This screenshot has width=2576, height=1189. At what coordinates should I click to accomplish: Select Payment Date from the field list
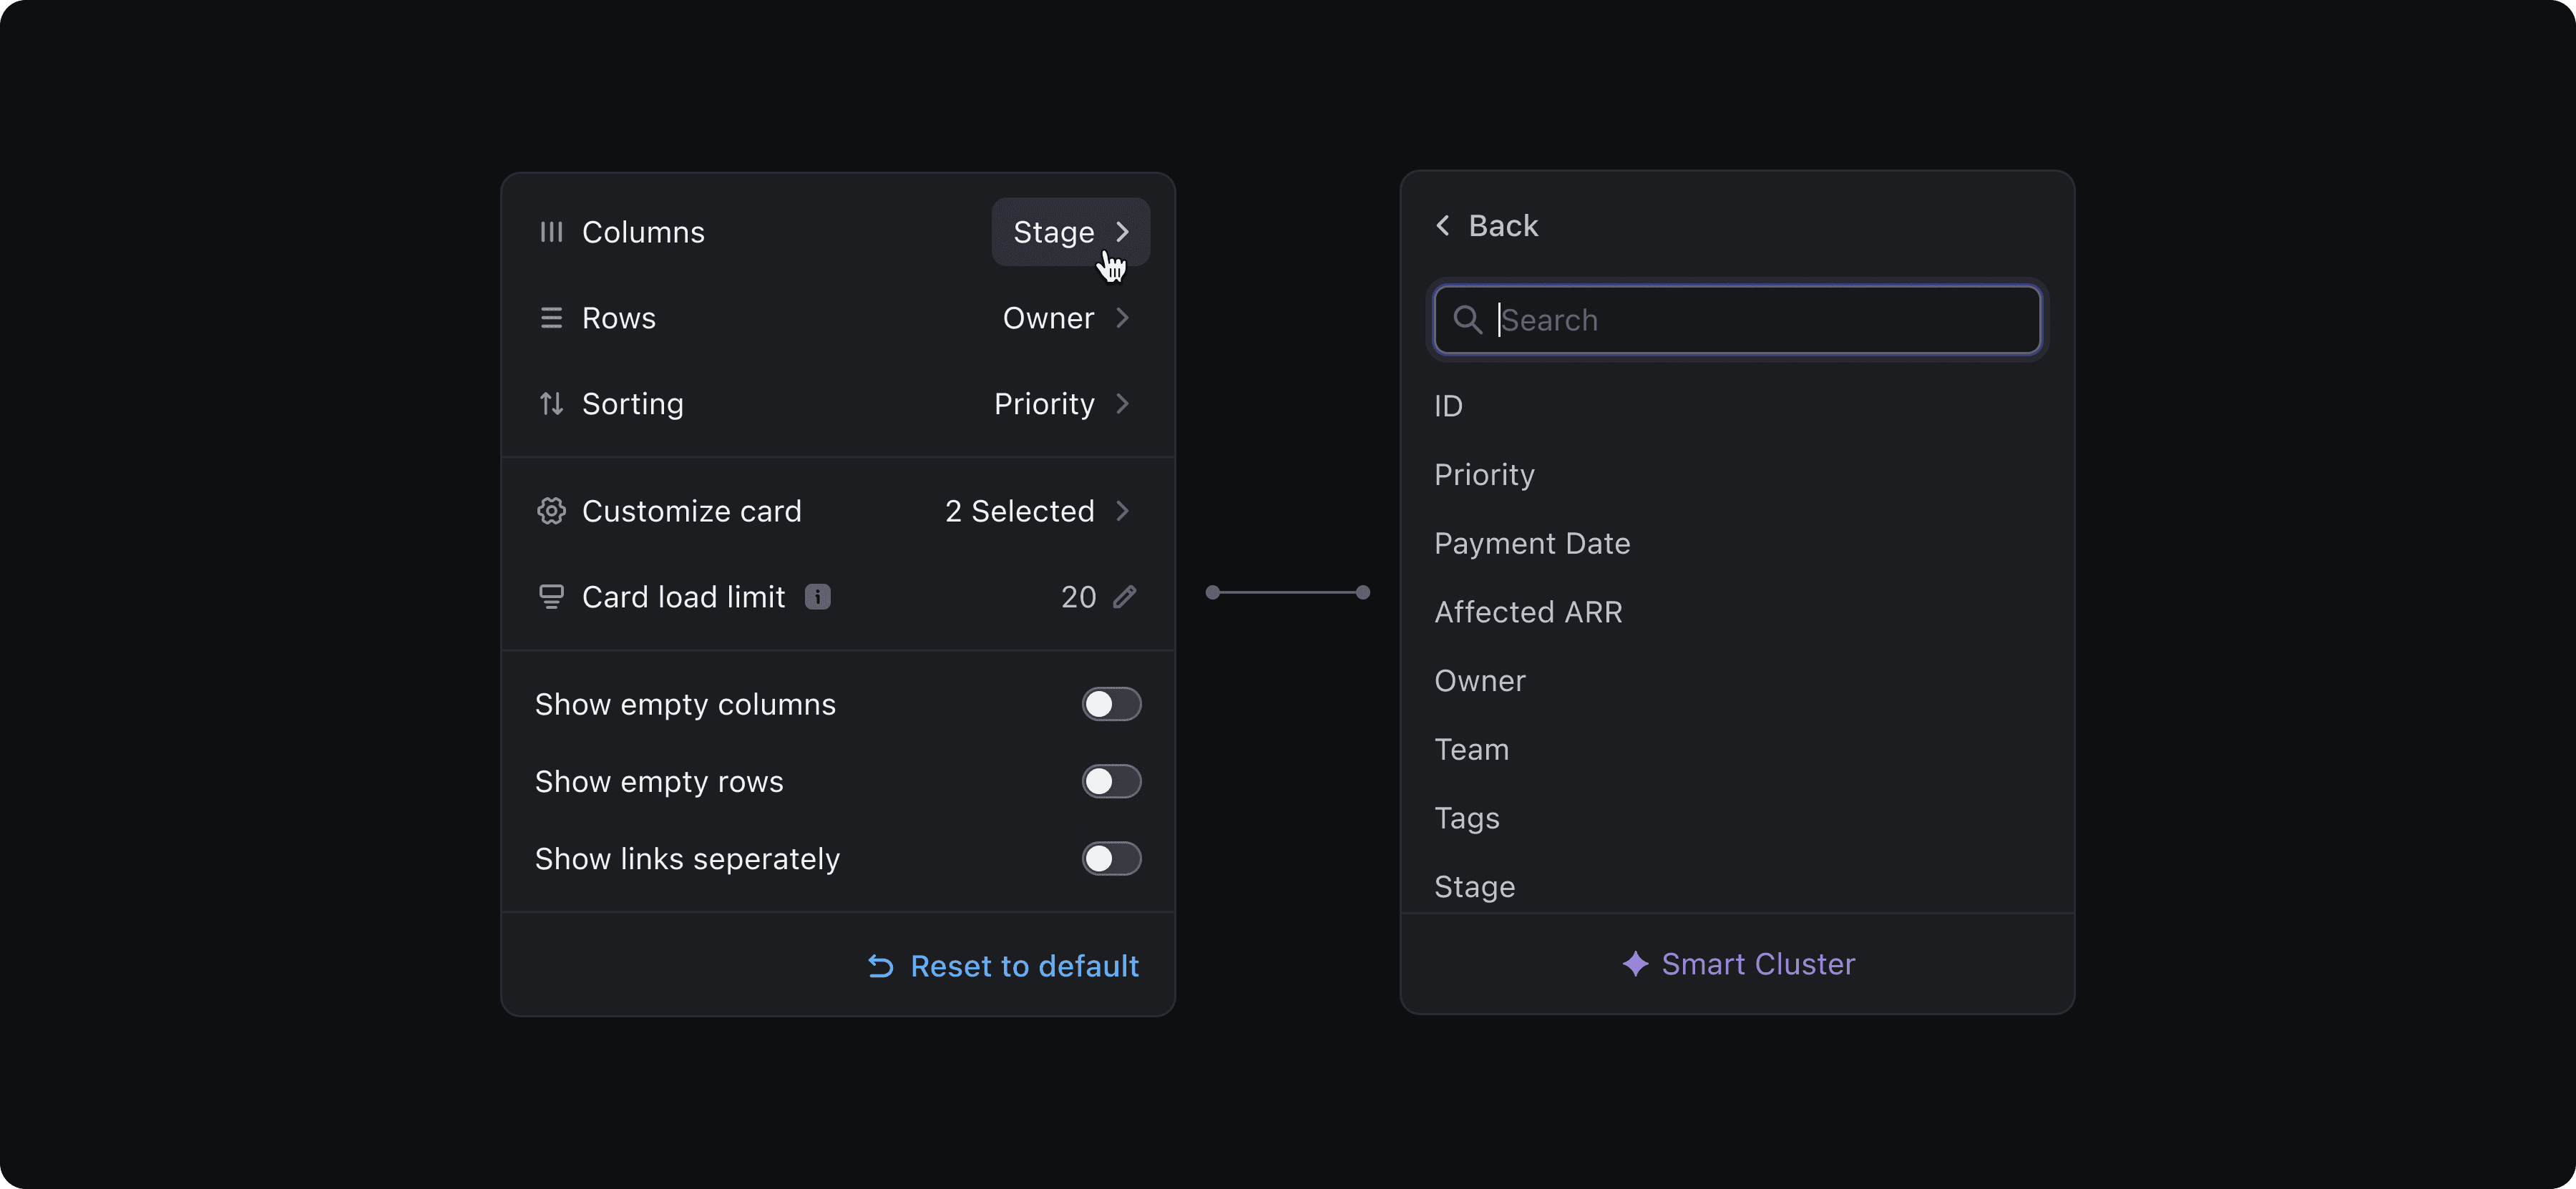pos(1532,543)
